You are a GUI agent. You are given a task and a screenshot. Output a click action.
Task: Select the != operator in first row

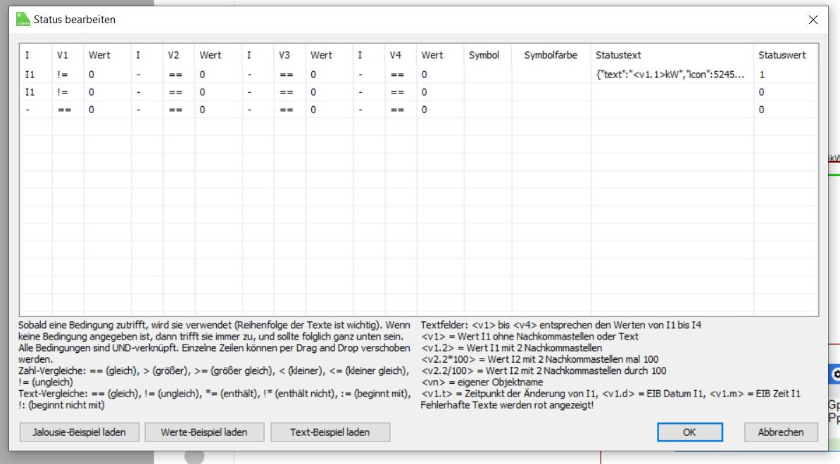click(x=68, y=75)
